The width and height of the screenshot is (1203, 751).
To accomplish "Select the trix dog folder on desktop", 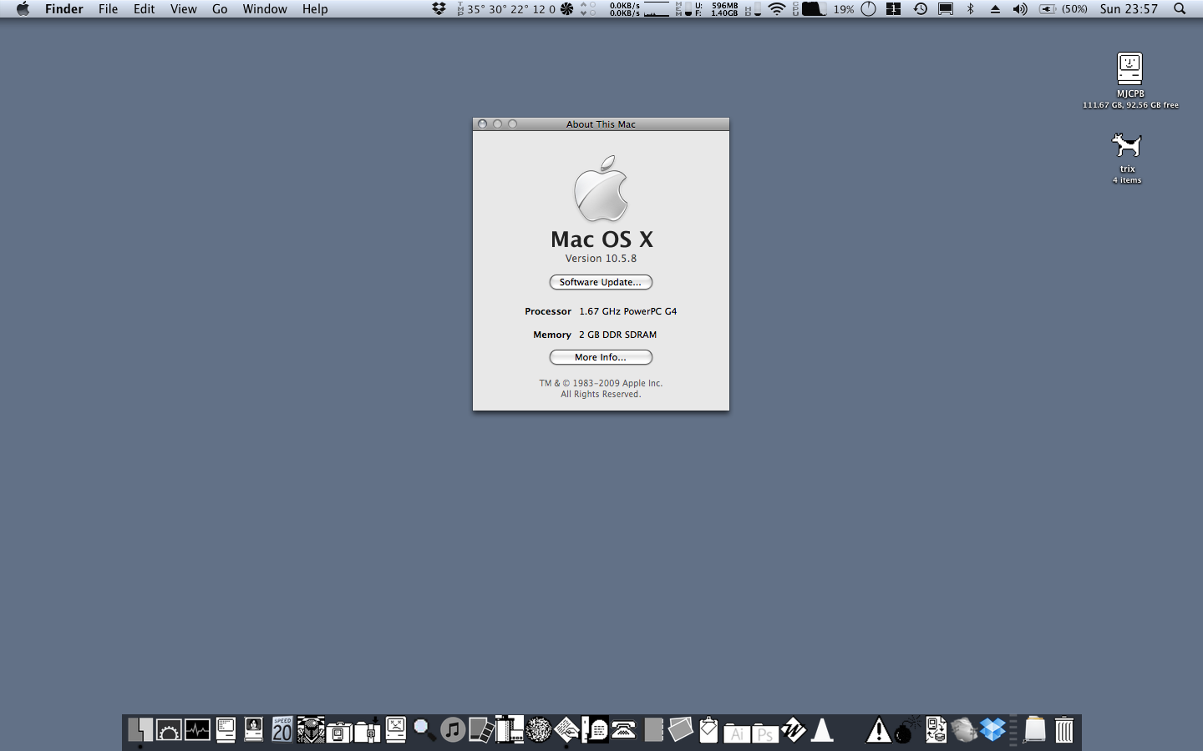I will coord(1127,146).
